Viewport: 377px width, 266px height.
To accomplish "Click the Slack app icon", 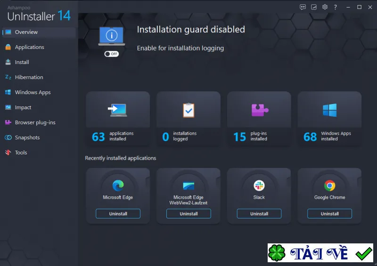I will pos(259,185).
